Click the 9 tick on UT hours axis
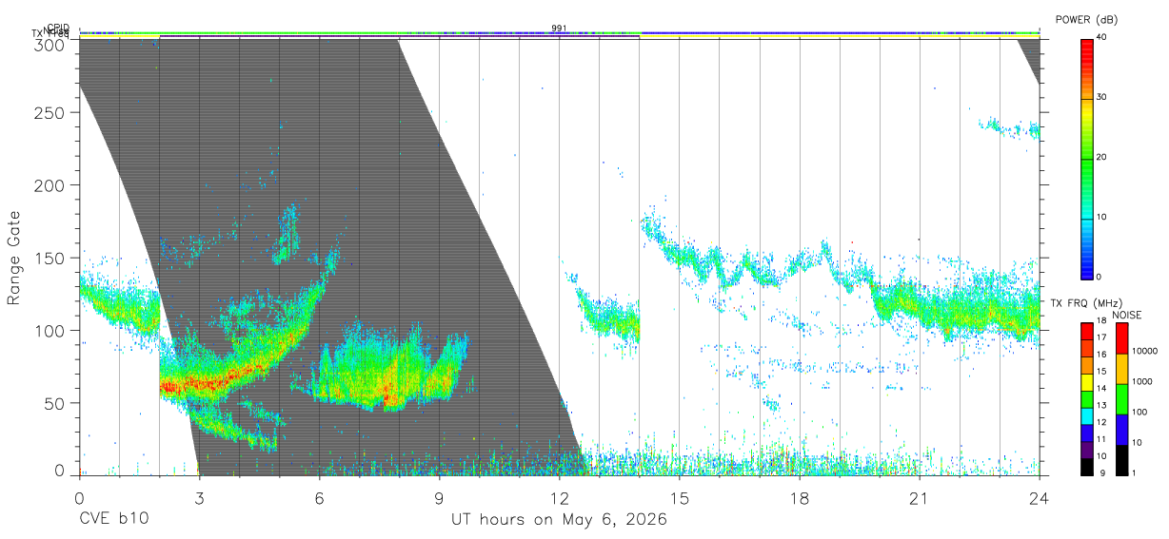Screen dimensions: 1169x539 click(x=439, y=498)
